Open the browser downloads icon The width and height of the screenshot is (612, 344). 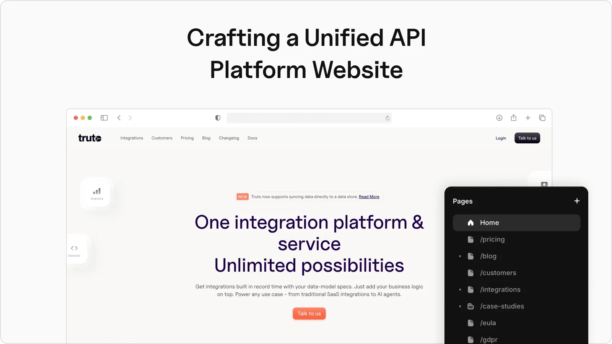(499, 118)
